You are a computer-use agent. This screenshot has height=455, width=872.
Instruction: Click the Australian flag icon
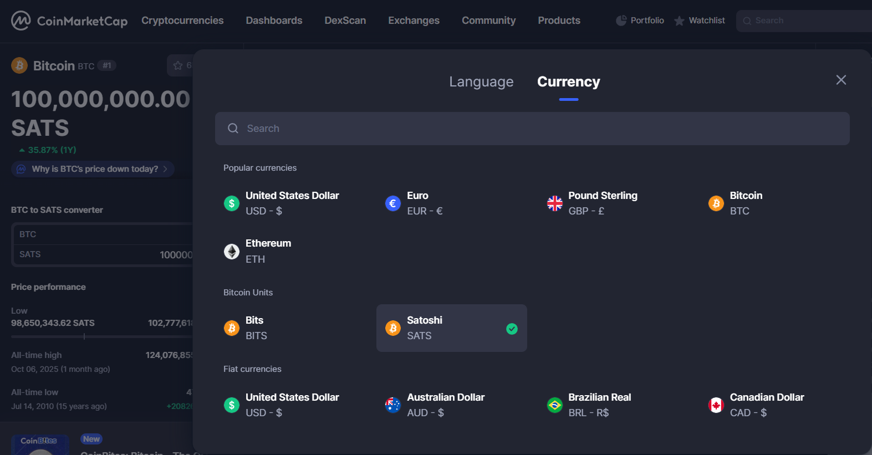pos(393,405)
